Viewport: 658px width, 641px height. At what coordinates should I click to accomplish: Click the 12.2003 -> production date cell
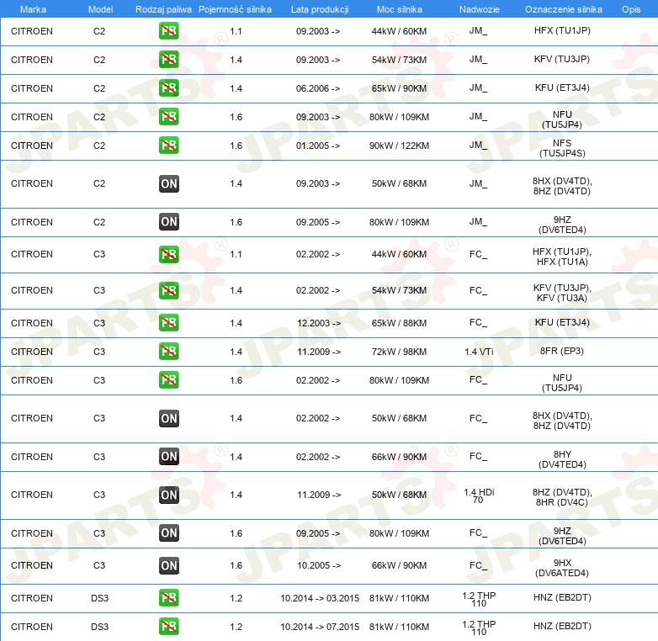319,323
